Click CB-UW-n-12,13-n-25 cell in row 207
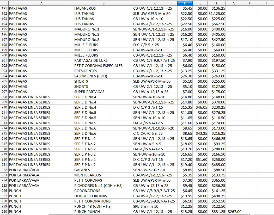This screenshot has height=215, width=274. (155, 92)
